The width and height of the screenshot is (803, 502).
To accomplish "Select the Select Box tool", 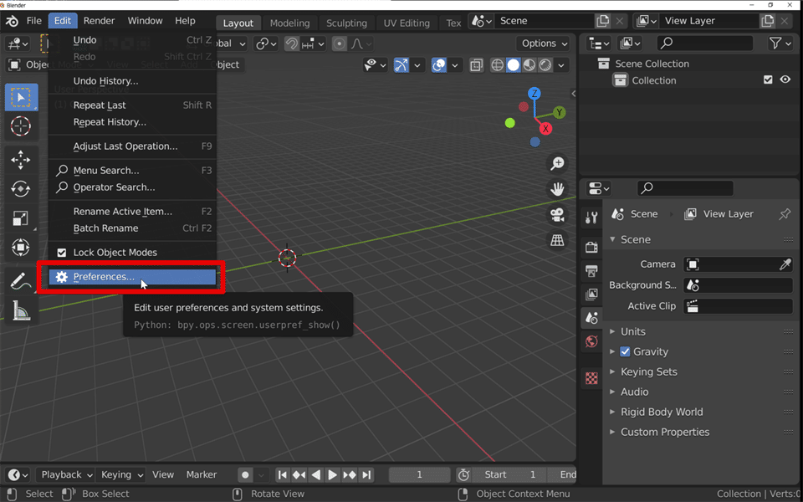I will pos(21,97).
